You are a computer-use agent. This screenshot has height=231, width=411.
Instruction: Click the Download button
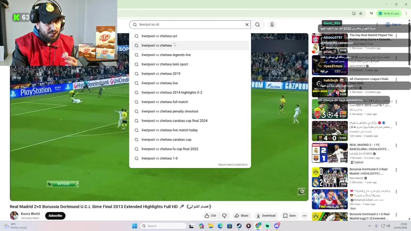pyautogui.click(x=266, y=216)
